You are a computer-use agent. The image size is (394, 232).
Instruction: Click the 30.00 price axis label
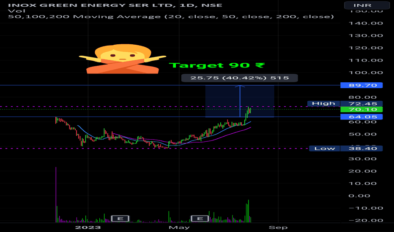(x=363, y=159)
